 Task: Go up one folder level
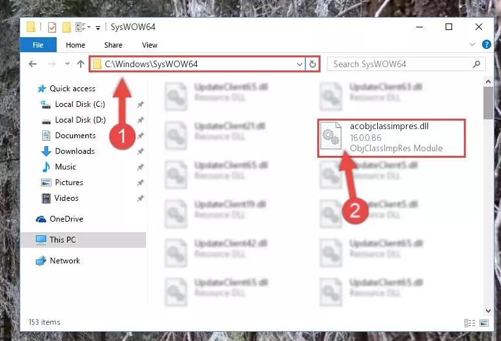click(81, 64)
